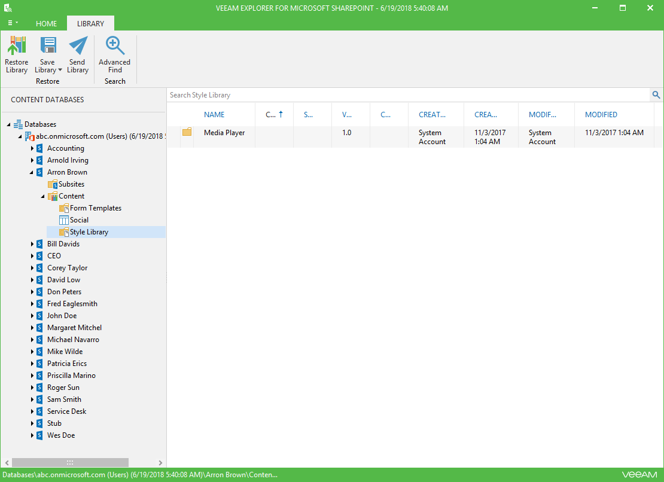
Task: Click the 1.0 version cell
Action: point(347,132)
